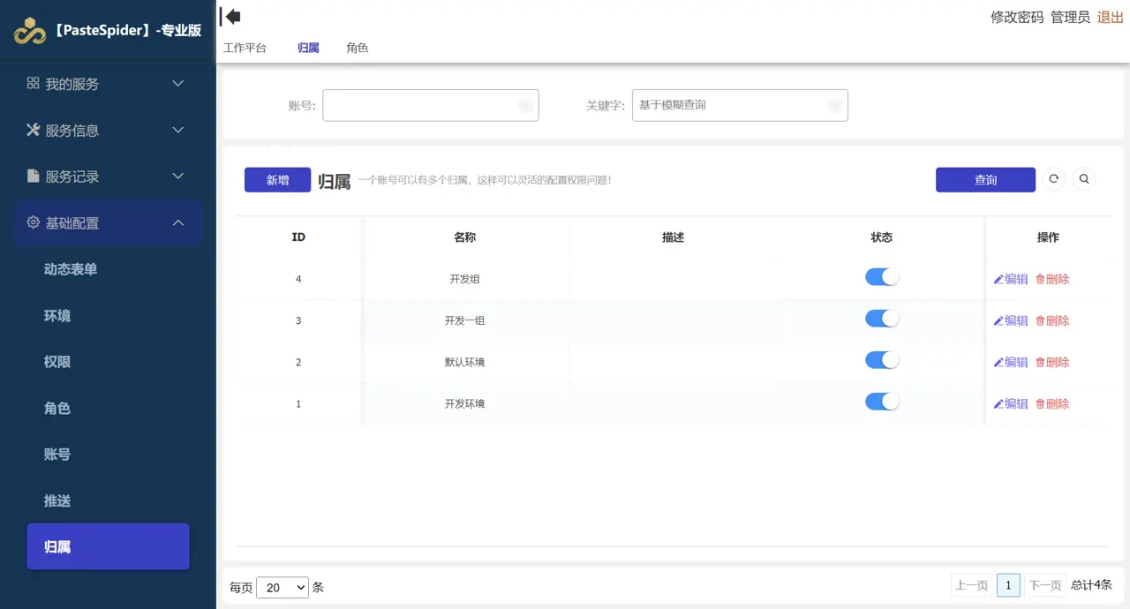Click the 状态 column header

coord(881,237)
